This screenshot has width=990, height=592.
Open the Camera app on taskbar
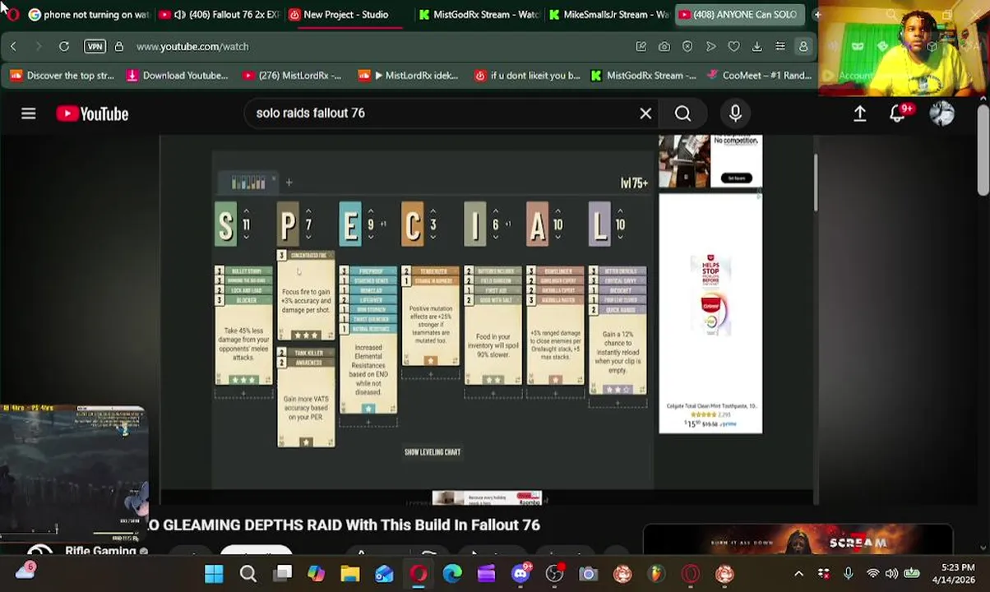pos(588,573)
